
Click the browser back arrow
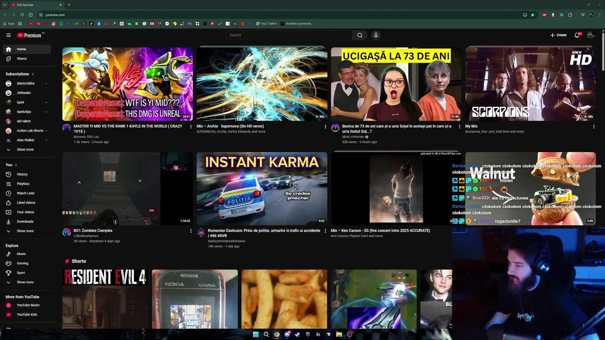[x=5, y=15]
